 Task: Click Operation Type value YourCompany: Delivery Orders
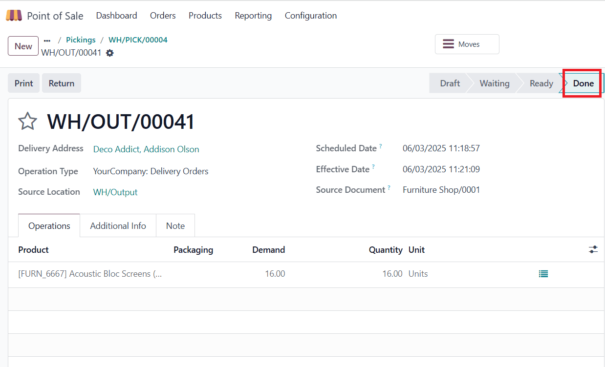(x=151, y=171)
